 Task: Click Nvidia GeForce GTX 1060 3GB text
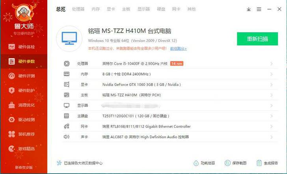pyautogui.click(x=142, y=84)
